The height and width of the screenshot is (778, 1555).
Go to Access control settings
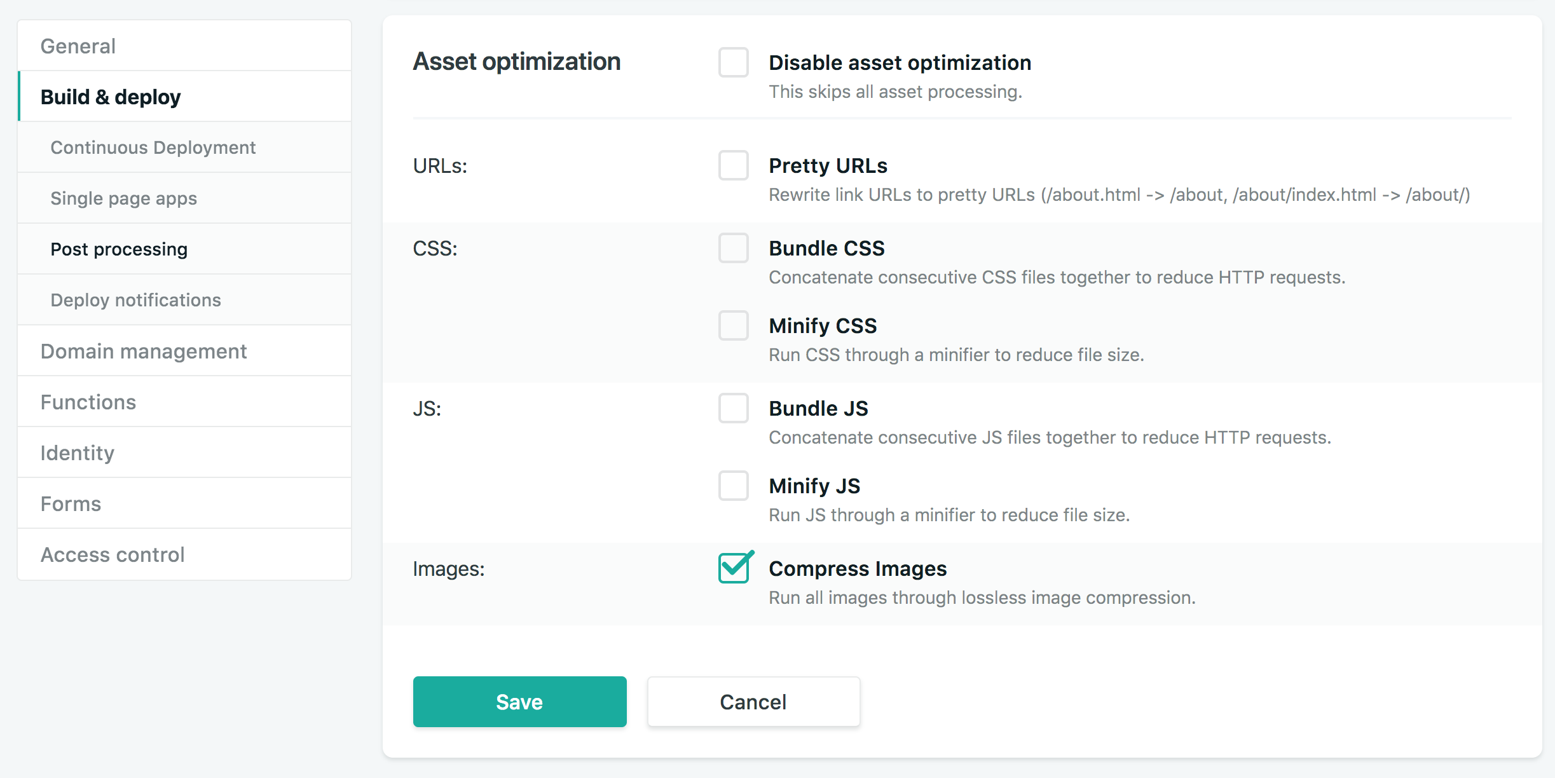(113, 555)
